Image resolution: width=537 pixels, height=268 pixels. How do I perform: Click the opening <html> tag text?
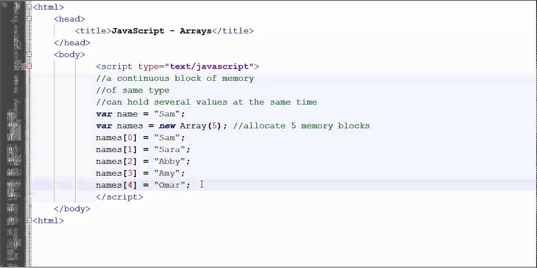coord(48,7)
